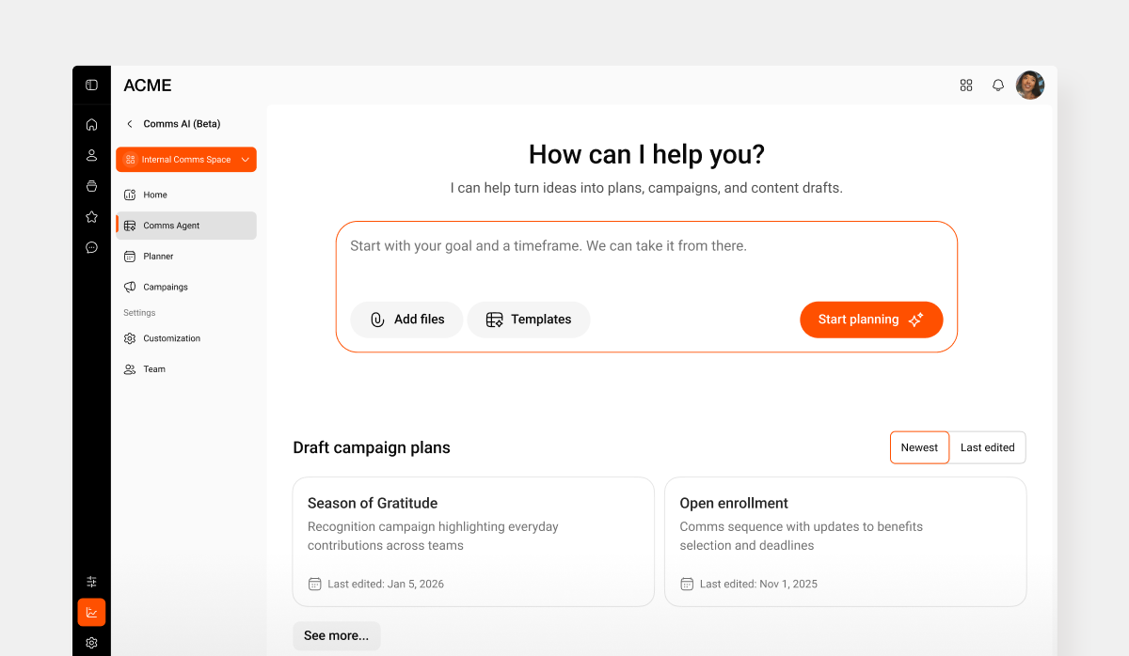Go to the Planner section
The width and height of the screenshot is (1129, 656).
pos(160,256)
